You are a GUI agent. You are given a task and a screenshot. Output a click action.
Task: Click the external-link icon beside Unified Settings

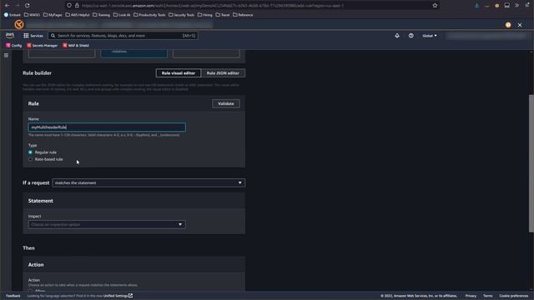131,296
